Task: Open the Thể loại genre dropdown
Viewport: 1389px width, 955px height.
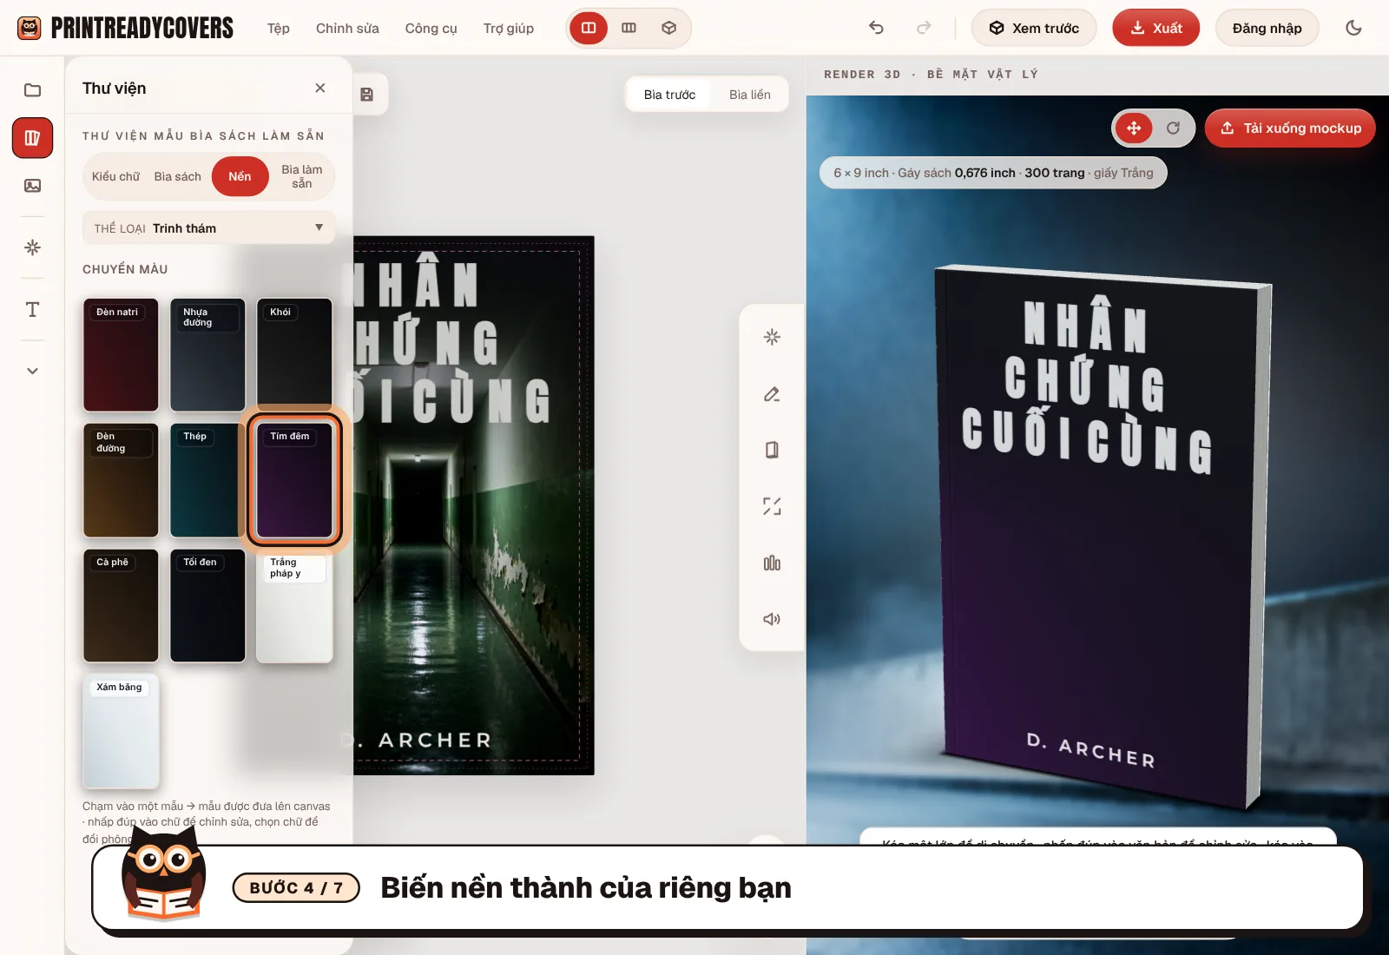Action: 208,228
